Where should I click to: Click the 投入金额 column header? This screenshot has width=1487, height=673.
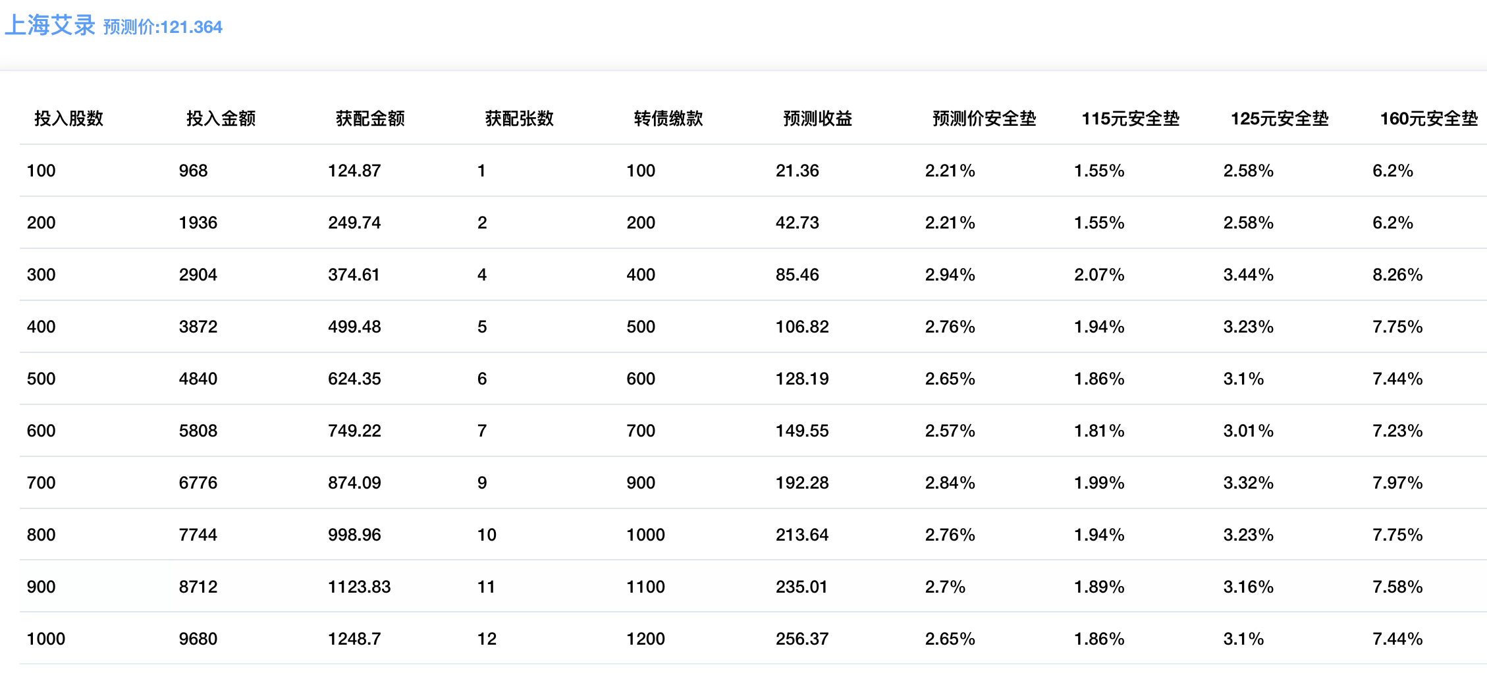[x=221, y=119]
